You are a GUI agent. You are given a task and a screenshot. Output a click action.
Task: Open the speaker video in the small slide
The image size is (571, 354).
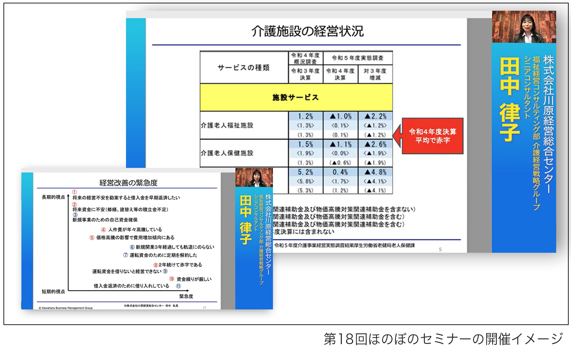[x=254, y=177]
